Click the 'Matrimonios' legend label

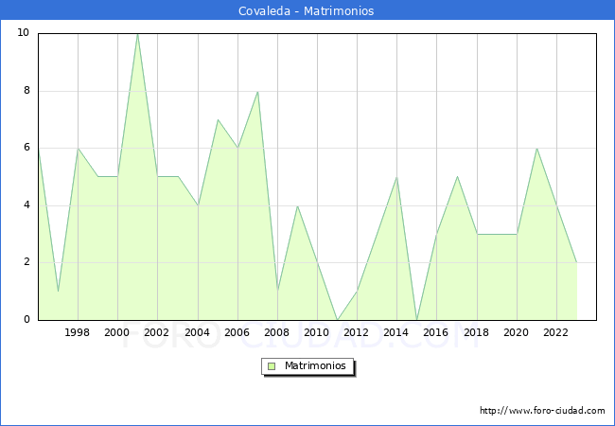coord(315,365)
